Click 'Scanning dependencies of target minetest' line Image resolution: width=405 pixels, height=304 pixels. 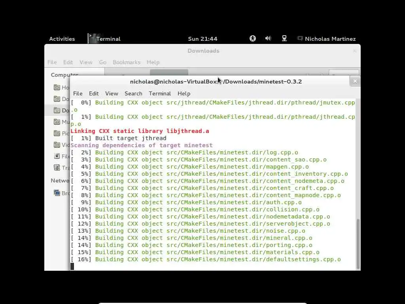[142, 145]
